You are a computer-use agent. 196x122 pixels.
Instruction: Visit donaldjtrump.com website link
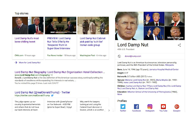tap(133, 56)
